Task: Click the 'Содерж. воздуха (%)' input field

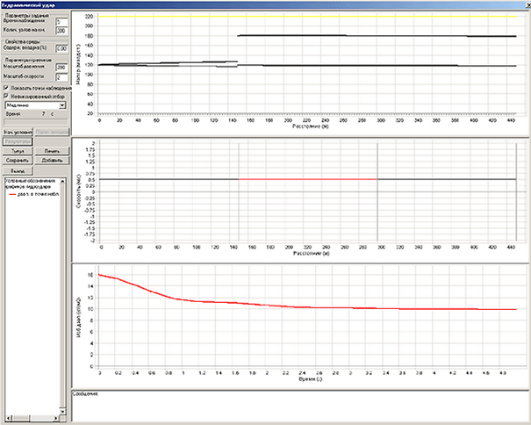Action: (61, 48)
